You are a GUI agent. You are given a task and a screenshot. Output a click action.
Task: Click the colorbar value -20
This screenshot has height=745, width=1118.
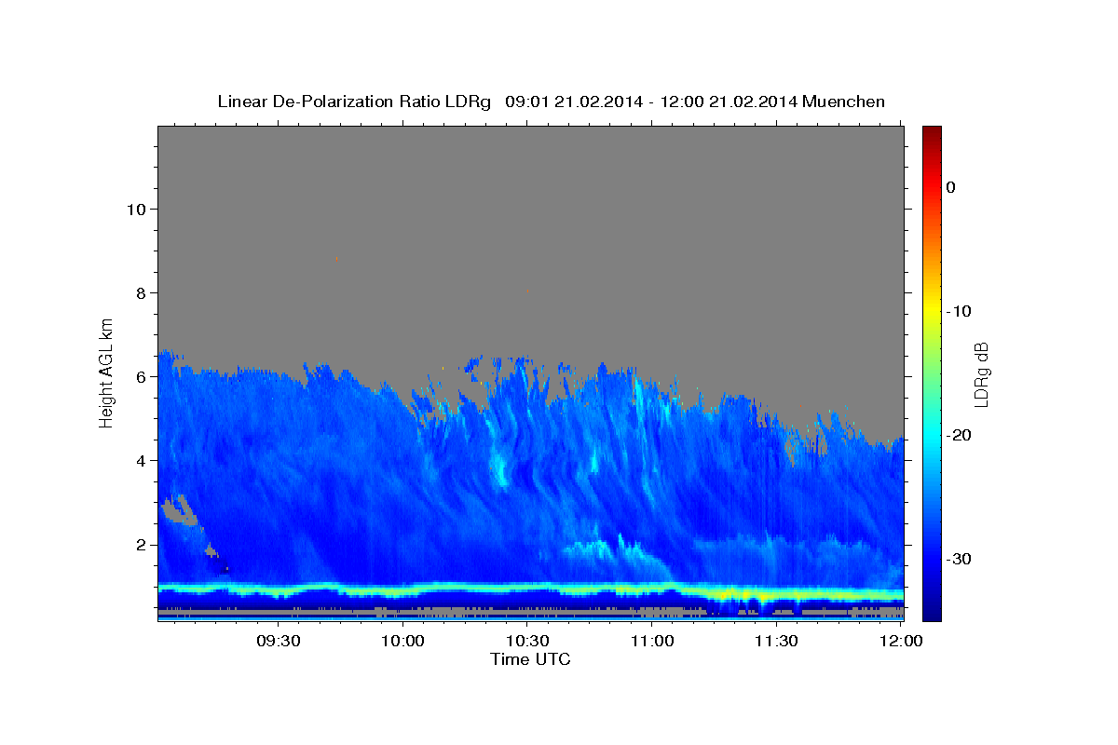(958, 435)
